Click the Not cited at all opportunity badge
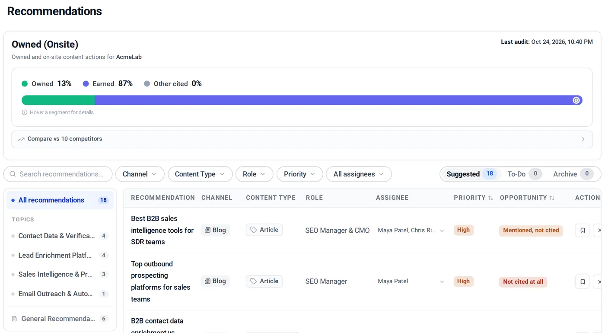This screenshot has width=605, height=333. (x=523, y=282)
